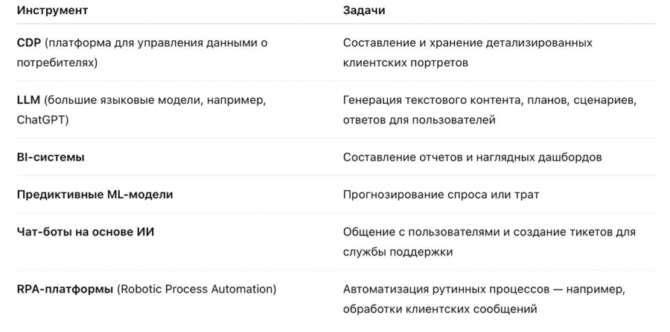Select the bold "RPA-платформы" term
The height and width of the screenshot is (332, 670).
[65, 289]
